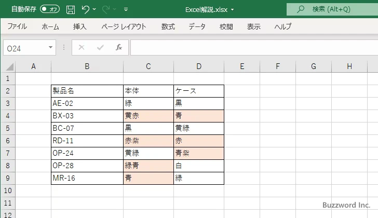The height and width of the screenshot is (218, 378).
Task: Click the 黄緑 cell in row 5
Action: click(x=199, y=128)
